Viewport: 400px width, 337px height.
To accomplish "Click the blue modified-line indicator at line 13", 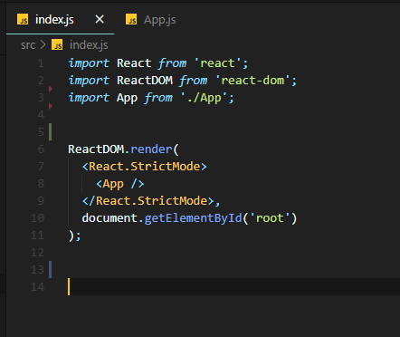I will coord(51,269).
